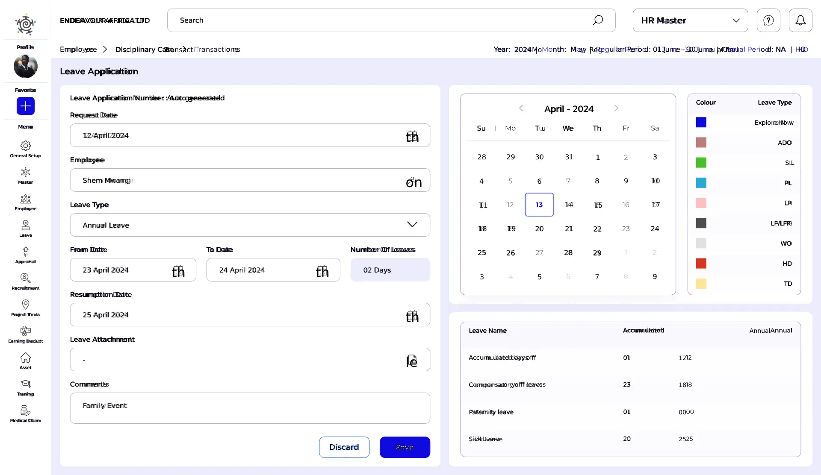Click the blue Favorite plus icon
The height and width of the screenshot is (475, 821).
pos(26,106)
